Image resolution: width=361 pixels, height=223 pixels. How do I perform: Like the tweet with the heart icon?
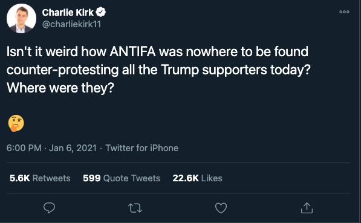coord(221,208)
